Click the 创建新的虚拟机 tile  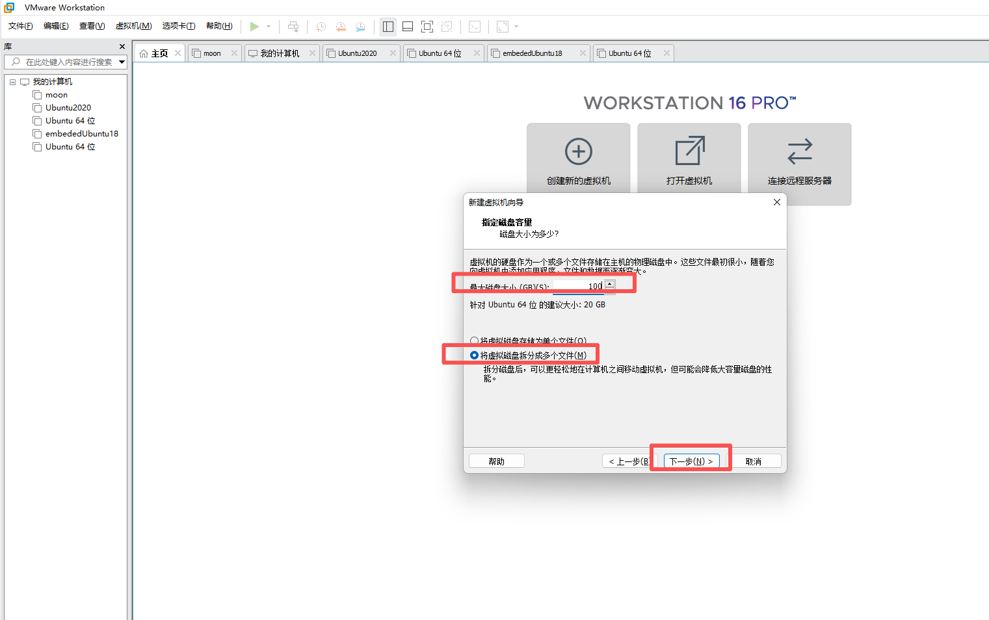pos(579,158)
